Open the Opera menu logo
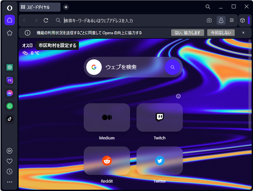Viewport: 253px width, 191px height. pos(10,8)
